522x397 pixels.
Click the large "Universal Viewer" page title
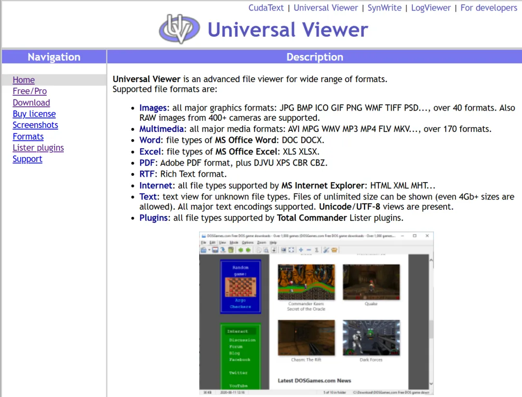(x=288, y=29)
